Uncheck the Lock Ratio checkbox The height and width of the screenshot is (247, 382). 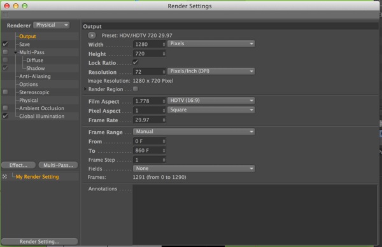(135, 62)
